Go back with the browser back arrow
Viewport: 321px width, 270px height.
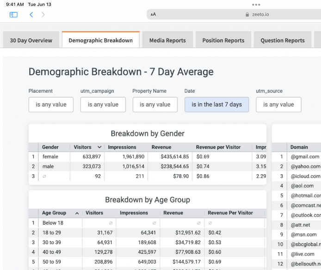(x=31, y=15)
